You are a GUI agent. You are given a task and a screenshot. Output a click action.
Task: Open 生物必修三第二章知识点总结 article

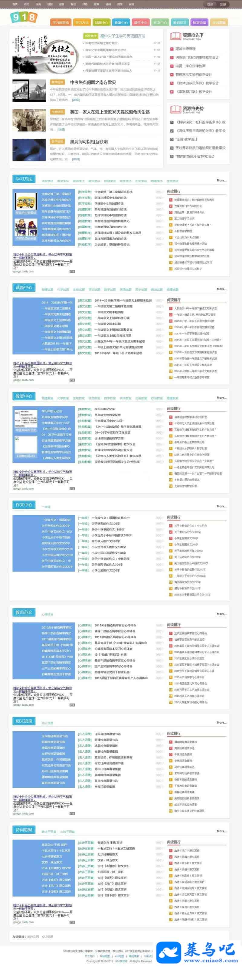click(113, 192)
